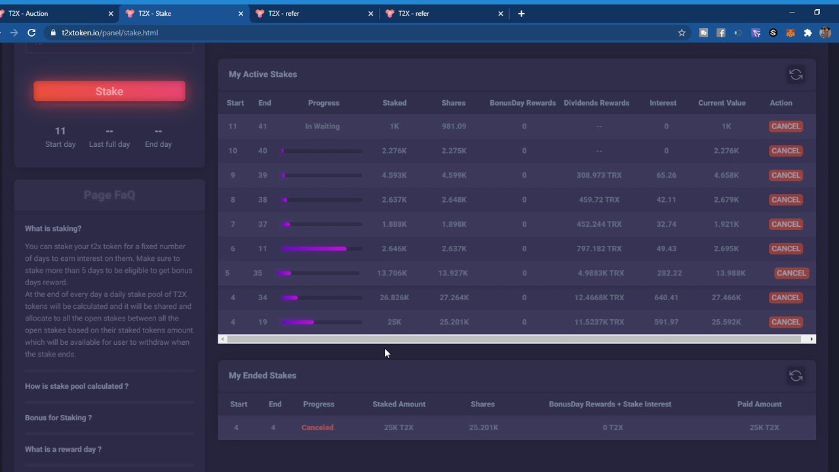Expand 'Bonus for Staking ?' FAQ
839x472 pixels.
click(58, 418)
